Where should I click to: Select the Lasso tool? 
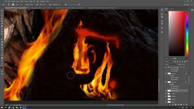(2, 16)
